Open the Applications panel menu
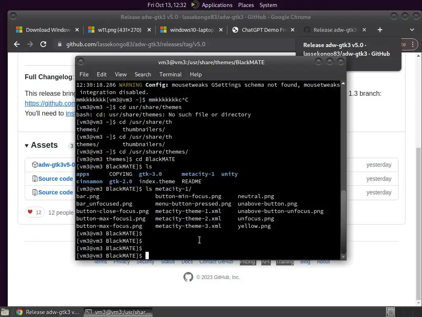This screenshot has width=422, height=317. coord(217,5)
